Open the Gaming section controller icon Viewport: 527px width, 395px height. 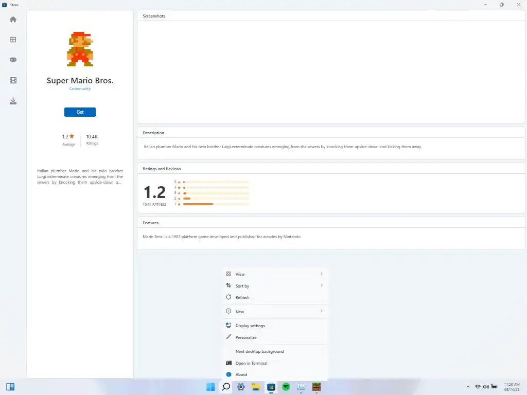13,60
